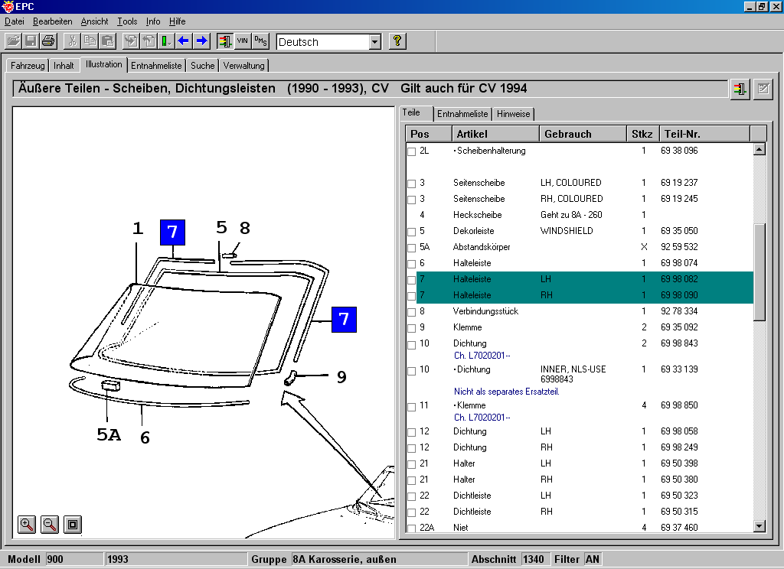784x569 pixels.
Task: Click the Teil-Nr. column header
Action: click(x=704, y=134)
